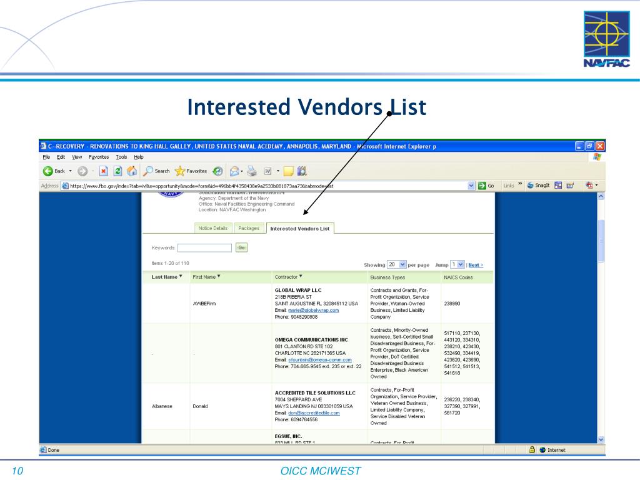Refresh the page using the green arrows icon

pyautogui.click(x=117, y=171)
